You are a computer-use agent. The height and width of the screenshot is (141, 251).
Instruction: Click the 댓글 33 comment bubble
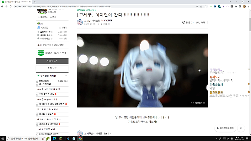pyautogui.click(x=188, y=22)
